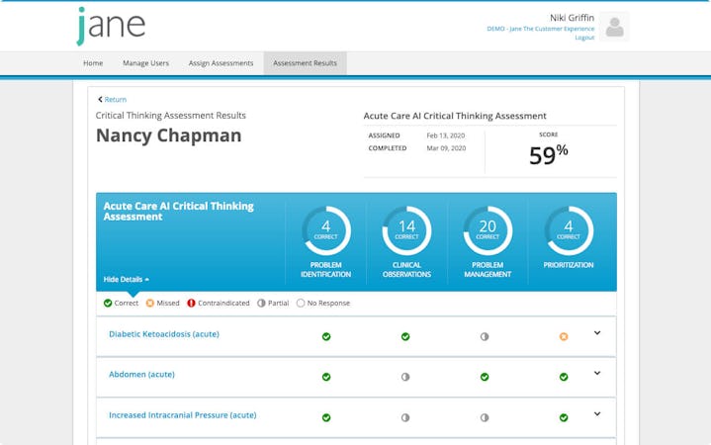711x445 pixels.
Task: Click Abdomen clinical observations partial icon
Action: tap(405, 377)
